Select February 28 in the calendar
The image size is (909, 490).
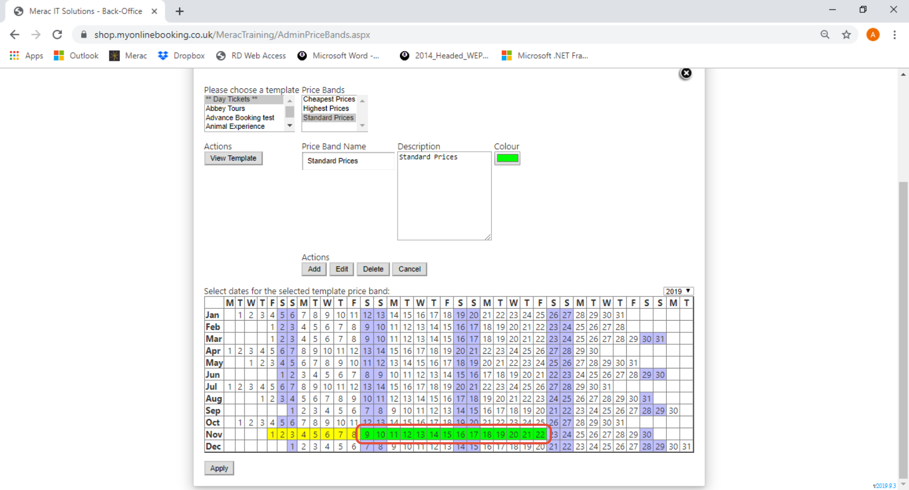620,327
